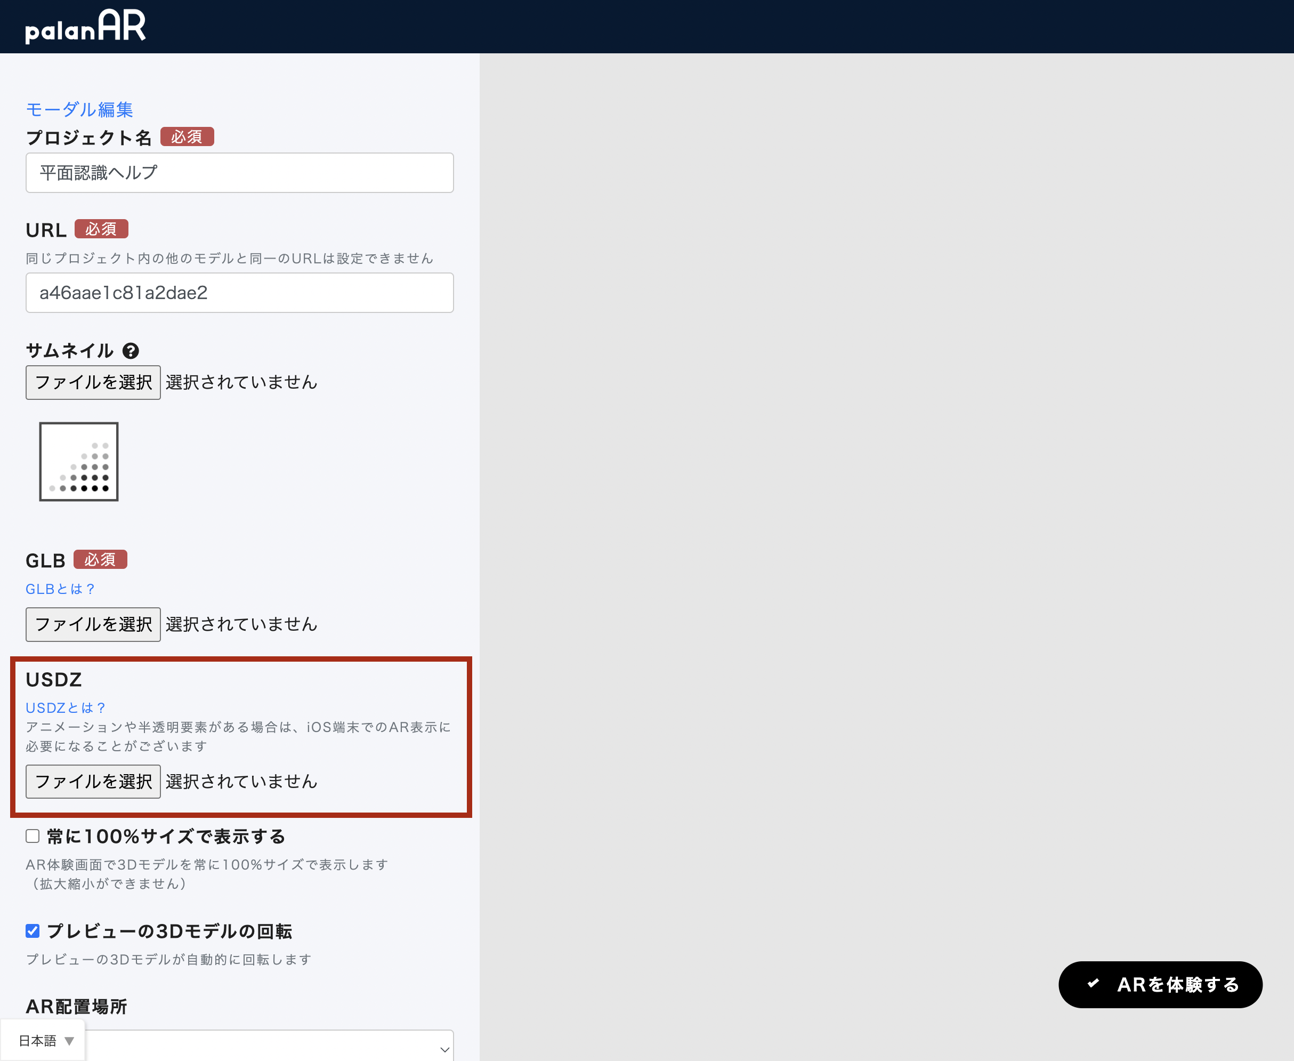The height and width of the screenshot is (1061, 1294).
Task: Click the thumbnail help question-mark icon
Action: point(131,351)
